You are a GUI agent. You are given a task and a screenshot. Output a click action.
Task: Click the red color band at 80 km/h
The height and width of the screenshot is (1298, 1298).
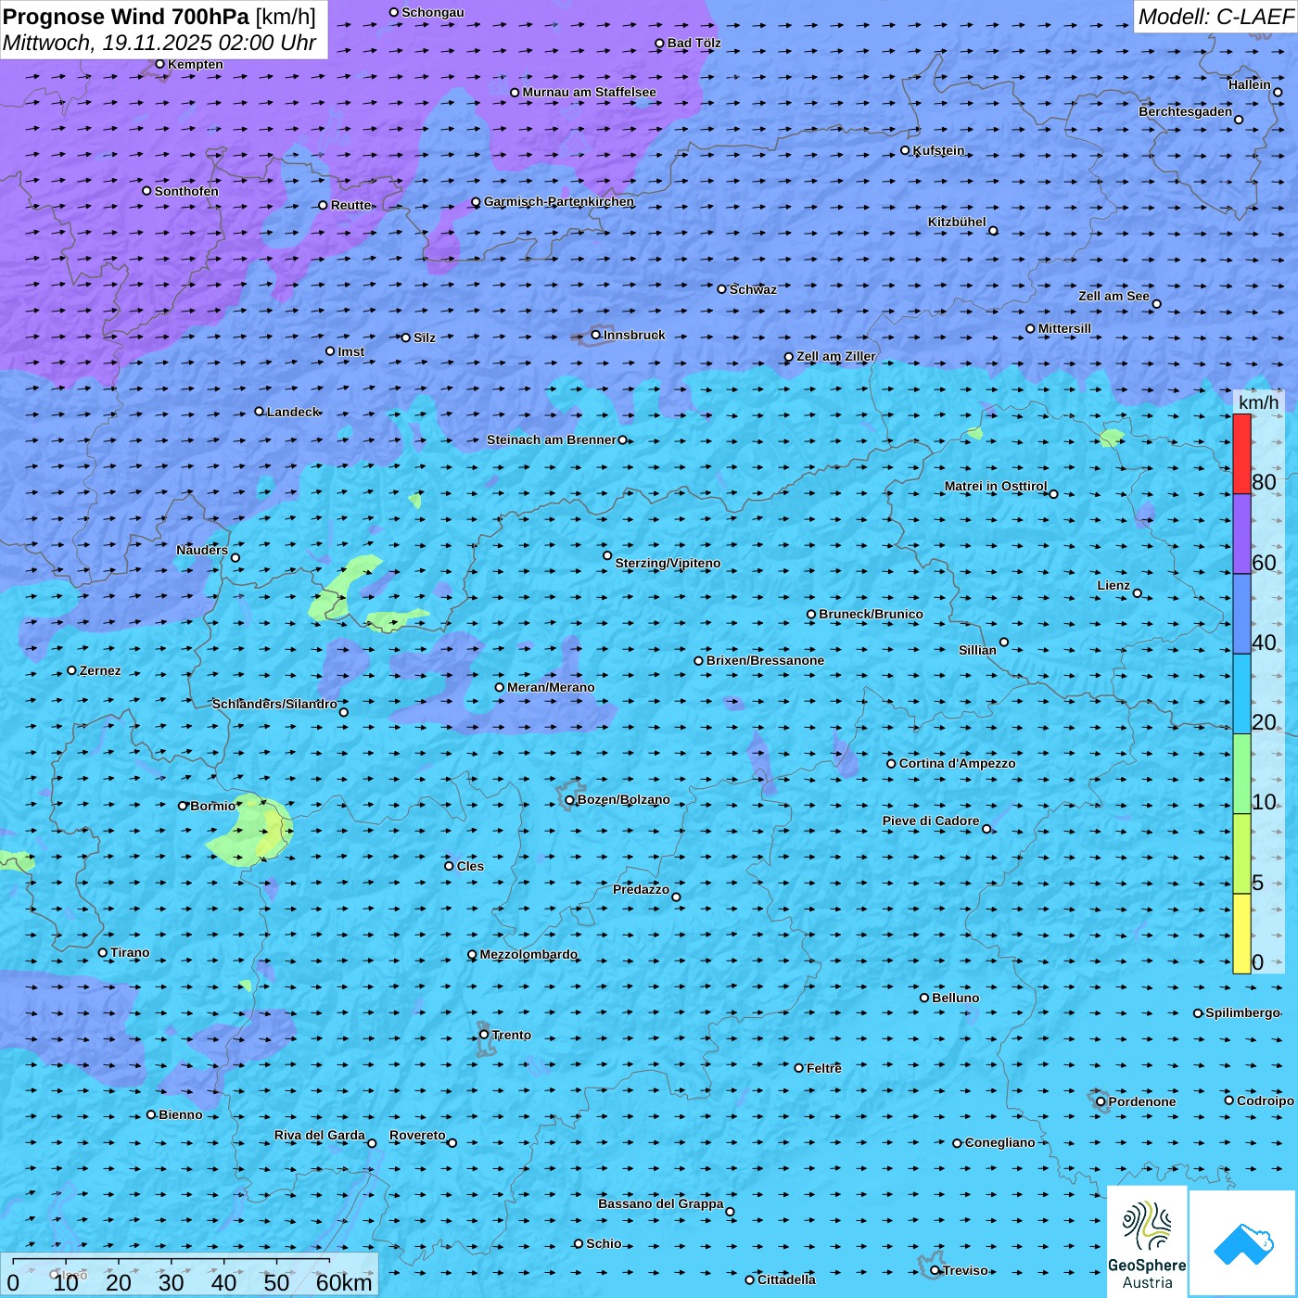tap(1241, 453)
